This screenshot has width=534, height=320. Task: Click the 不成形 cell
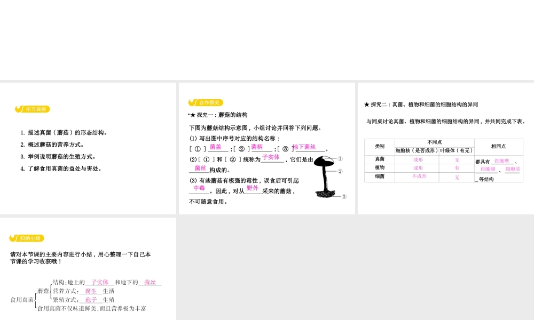coord(419,176)
